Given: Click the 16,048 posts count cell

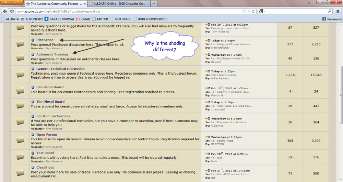Looking at the screenshot, I should (316, 75).
